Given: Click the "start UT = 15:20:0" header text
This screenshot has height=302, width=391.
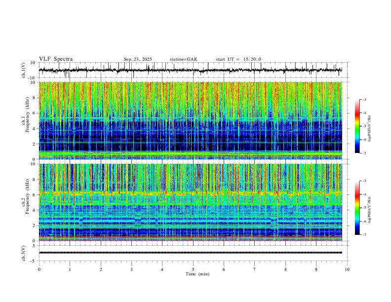Looking at the screenshot, I should [238, 59].
